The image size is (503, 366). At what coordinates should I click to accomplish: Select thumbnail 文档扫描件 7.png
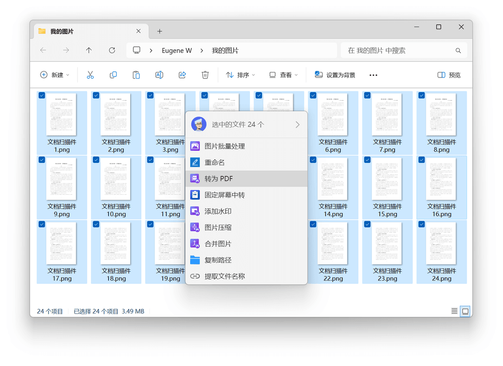[387, 114]
